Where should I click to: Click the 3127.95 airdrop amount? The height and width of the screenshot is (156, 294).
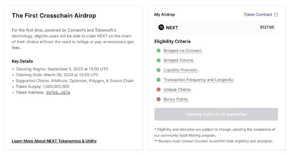tap(266, 27)
